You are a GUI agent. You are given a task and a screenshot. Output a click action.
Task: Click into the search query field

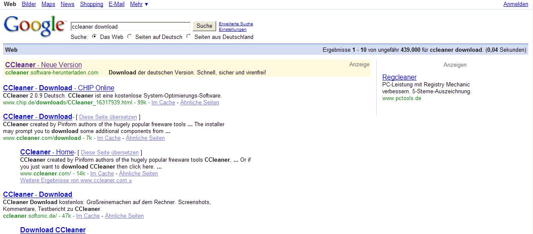click(x=130, y=27)
